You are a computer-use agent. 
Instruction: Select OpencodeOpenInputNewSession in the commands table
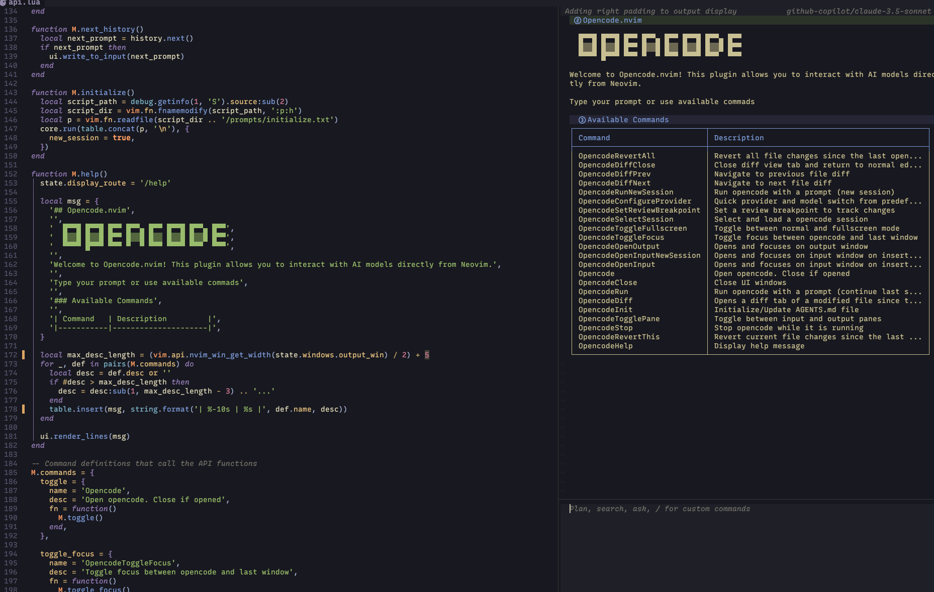(639, 255)
